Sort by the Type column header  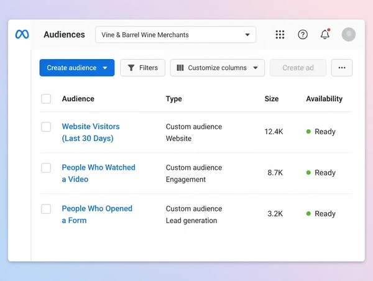(x=174, y=99)
